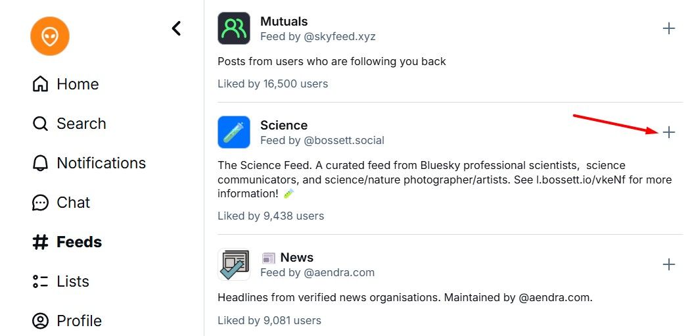Screen dimensions: 694x336
Task: Add the Science feed with plus
Action: coord(669,132)
